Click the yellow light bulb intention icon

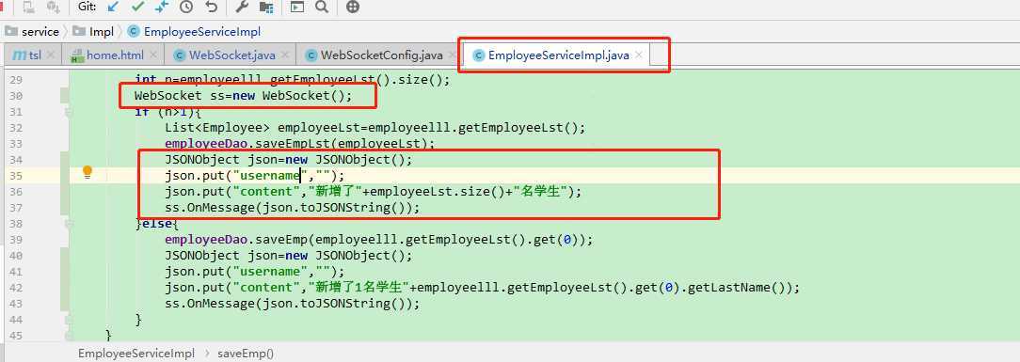click(x=88, y=172)
